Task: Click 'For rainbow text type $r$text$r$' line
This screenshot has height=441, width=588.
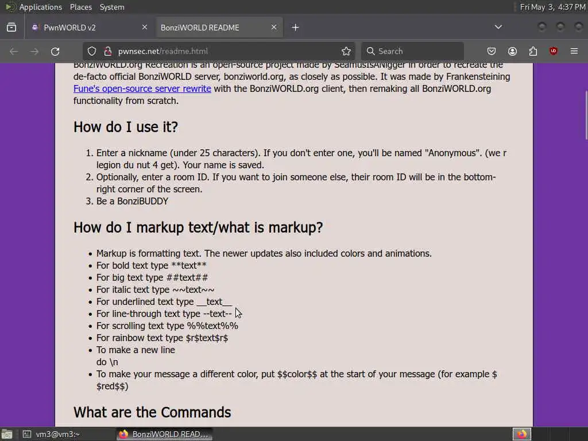Action: click(162, 338)
